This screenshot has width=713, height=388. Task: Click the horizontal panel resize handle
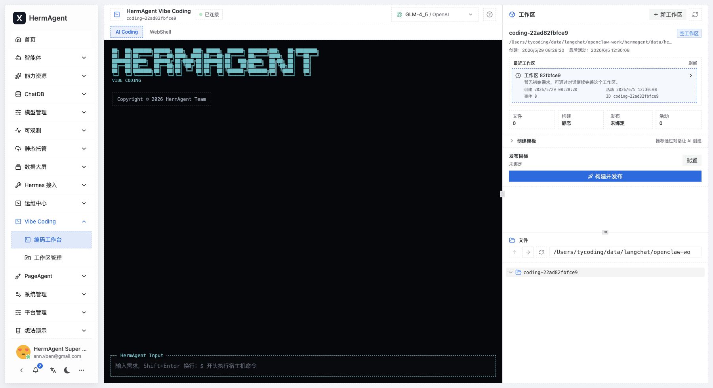605,232
